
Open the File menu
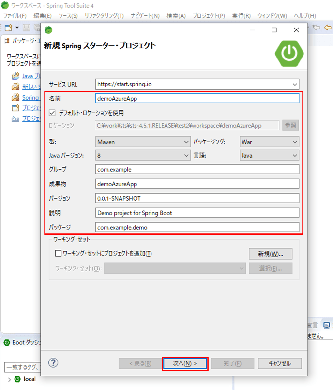tap(15, 16)
